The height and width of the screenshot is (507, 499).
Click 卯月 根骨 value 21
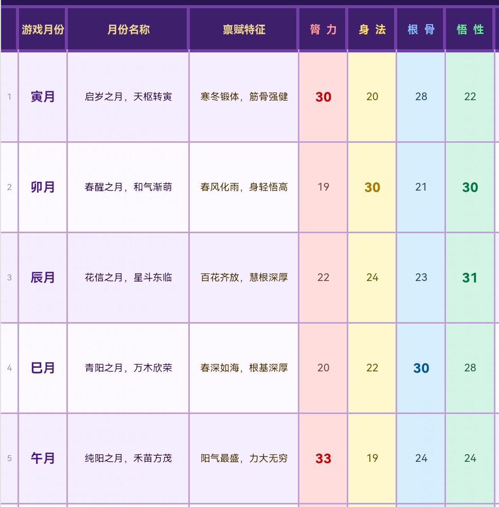(421, 187)
